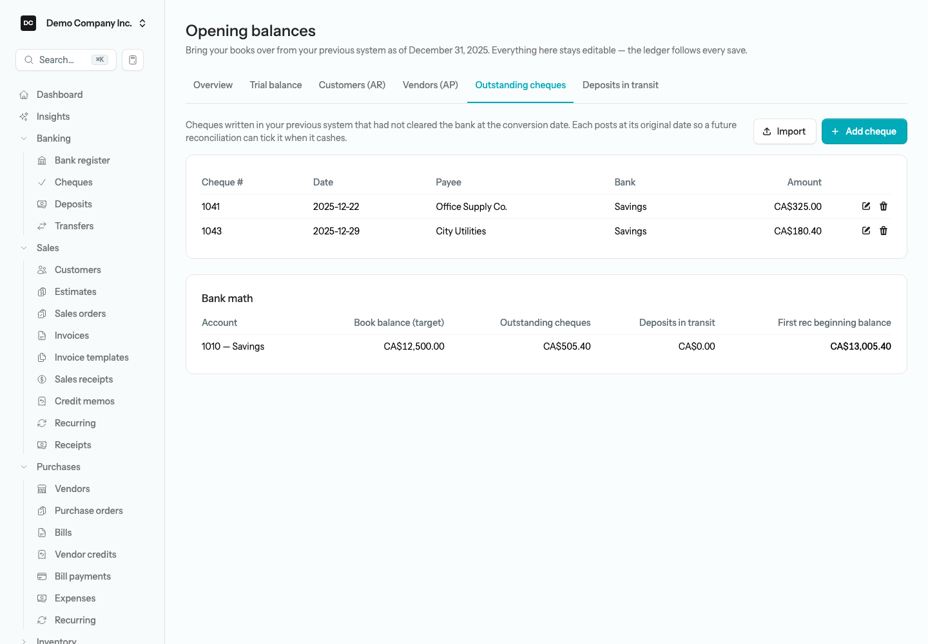Select the Outstanding cheques tab

521,85
